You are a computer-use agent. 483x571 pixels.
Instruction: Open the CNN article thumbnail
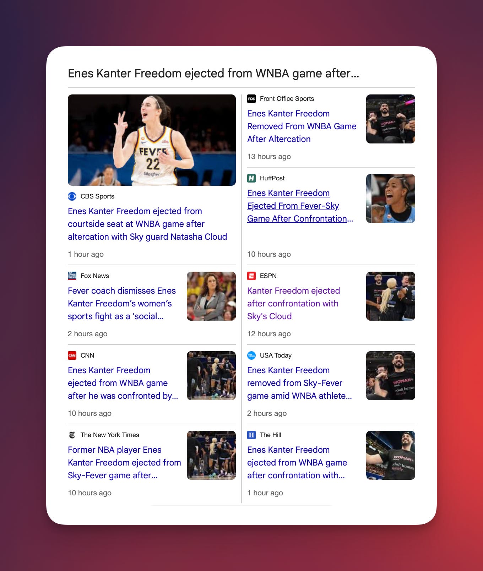[x=211, y=376]
